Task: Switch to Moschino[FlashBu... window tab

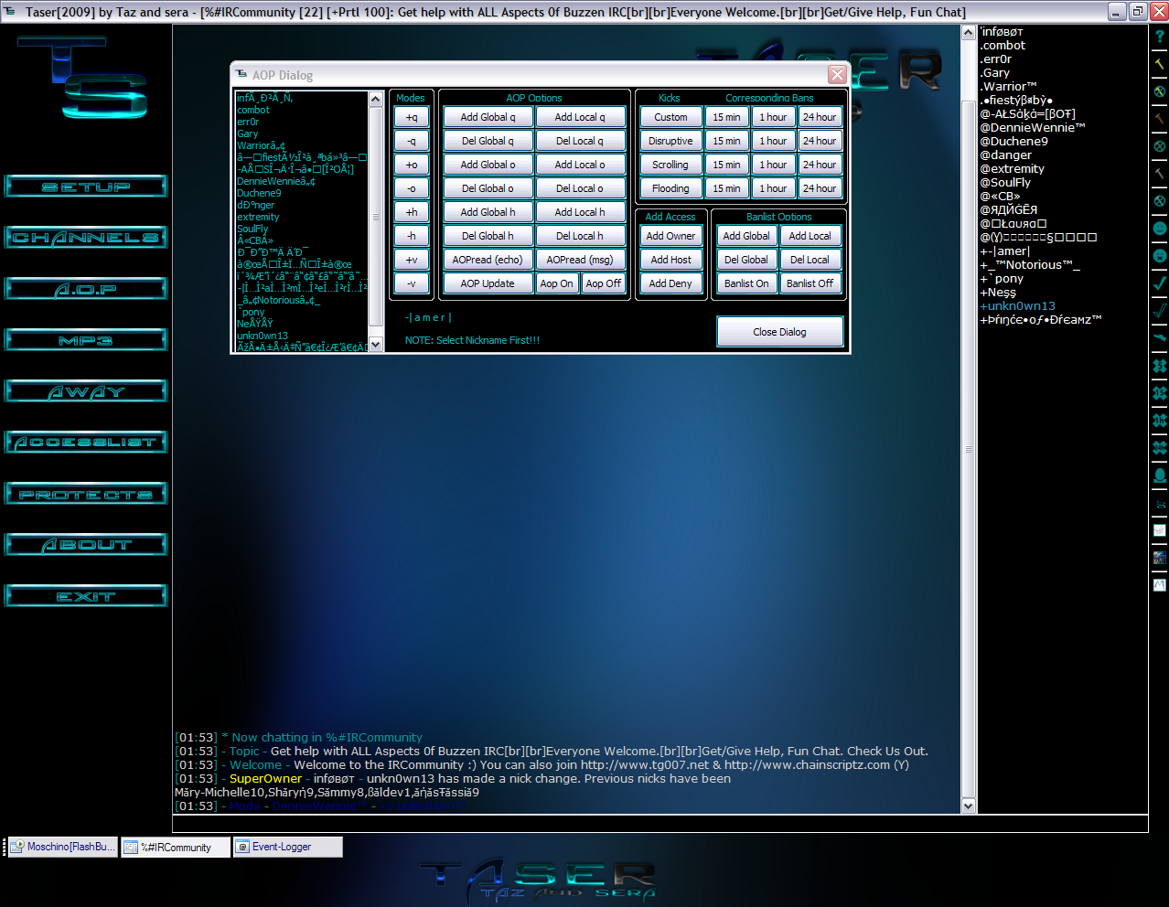Action: 63,848
